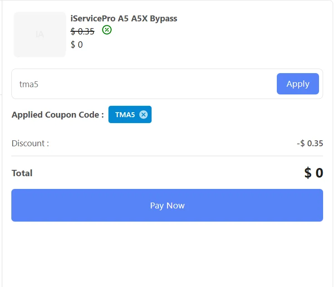This screenshot has width=334, height=287.
Task: Remove the TMA5 coupon with x icon
Action: click(143, 114)
